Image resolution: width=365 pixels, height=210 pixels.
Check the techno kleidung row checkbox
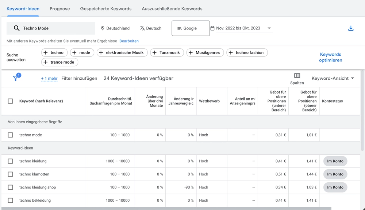click(x=11, y=161)
